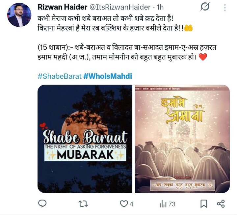Open the Imam-e-Zamana poster image
The height and width of the screenshot is (216, 237).
pyautogui.click(x=182, y=139)
